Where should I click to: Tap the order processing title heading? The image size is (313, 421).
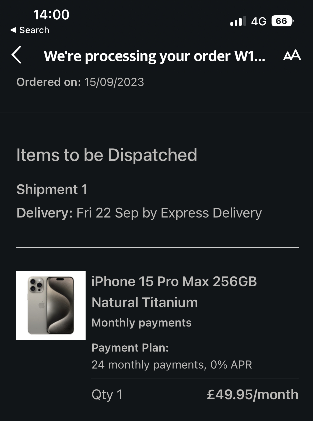click(154, 56)
